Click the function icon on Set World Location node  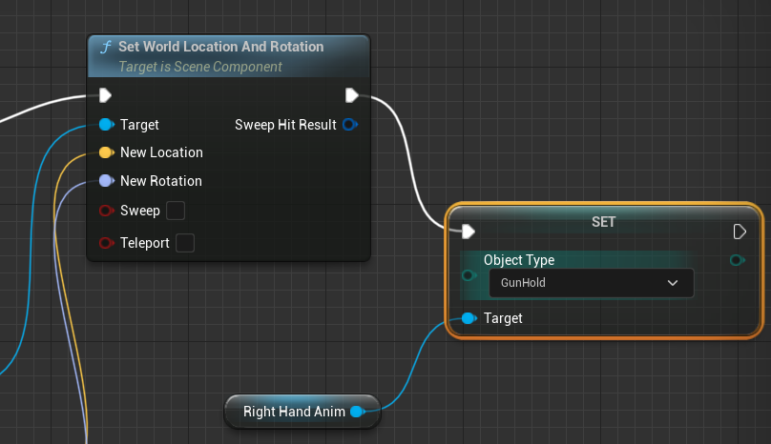click(106, 47)
